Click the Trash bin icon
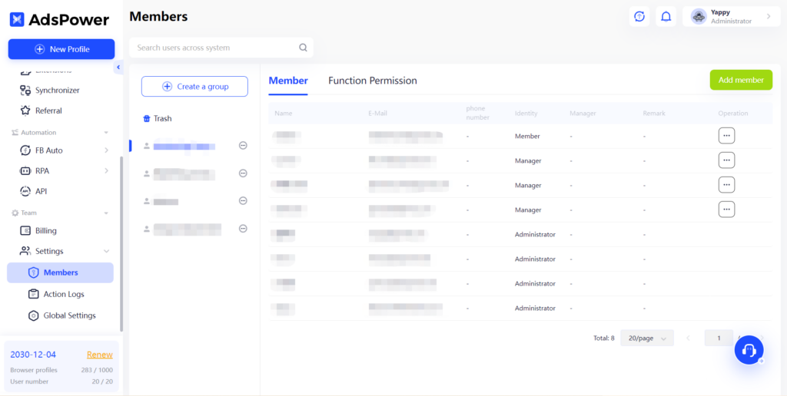Image resolution: width=787 pixels, height=396 pixels. click(147, 119)
